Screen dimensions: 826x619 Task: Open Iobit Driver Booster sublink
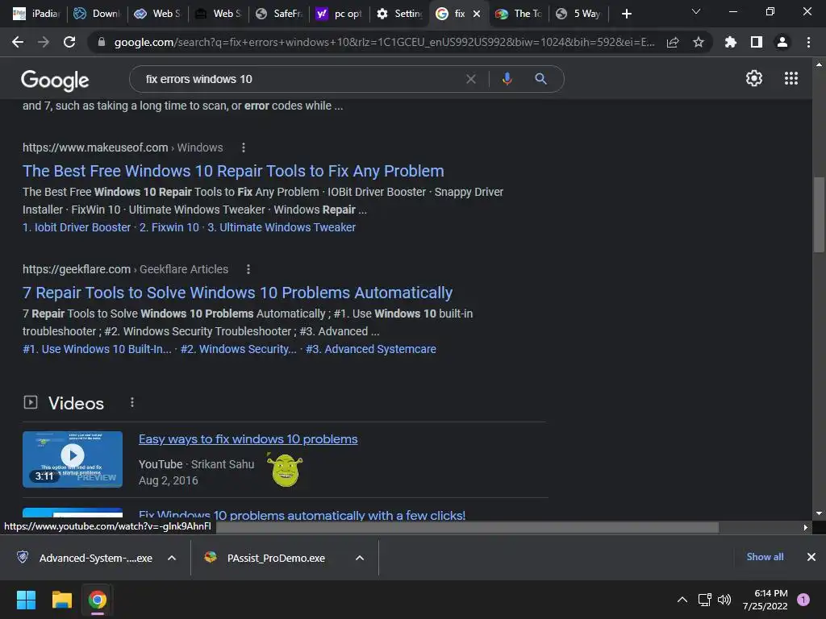click(x=77, y=227)
